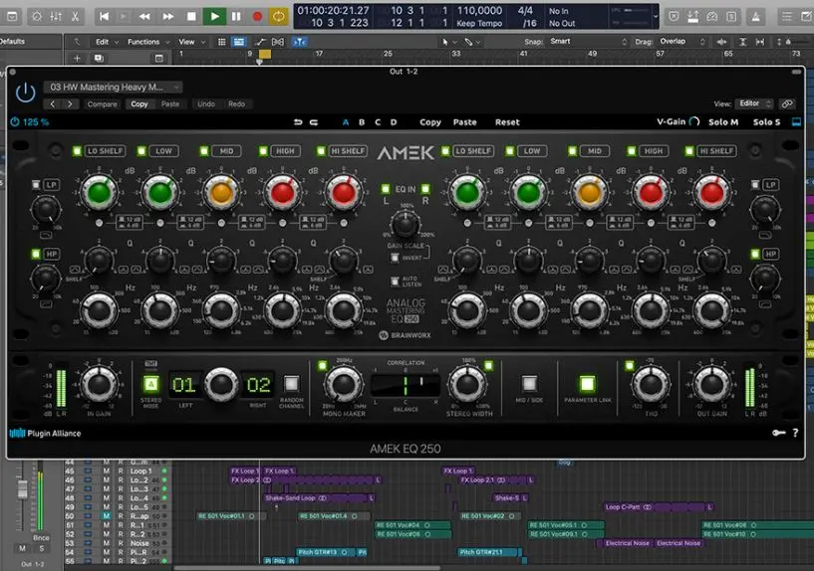
Task: Toggle the Parameter Link button
Action: tap(587, 384)
